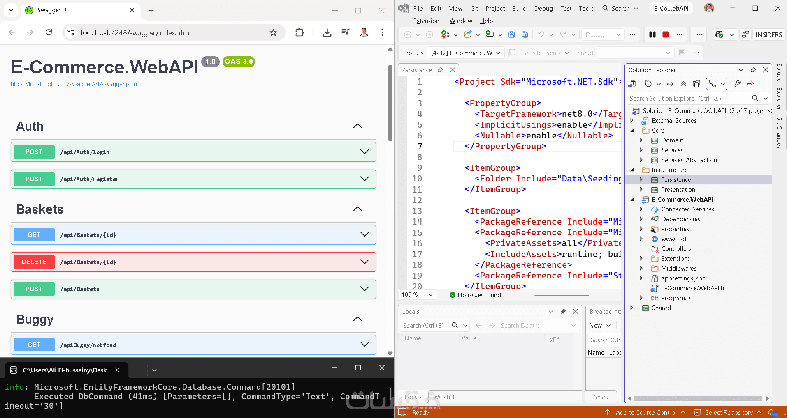The width and height of the screenshot is (787, 418).
Task: Open the browser Downloads icon
Action: [327, 32]
